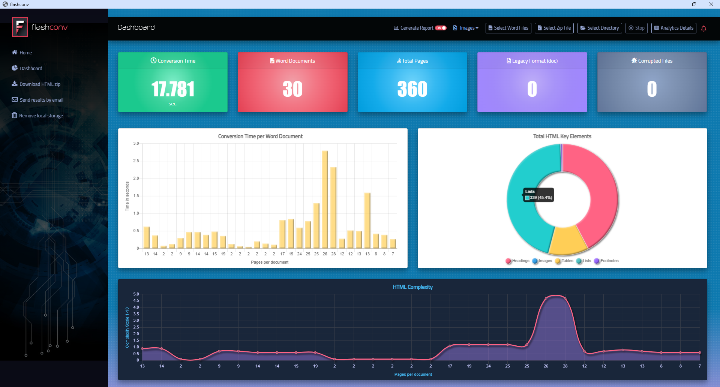Open the Images dropdown menu
Image resolution: width=720 pixels, height=387 pixels.
[466, 28]
